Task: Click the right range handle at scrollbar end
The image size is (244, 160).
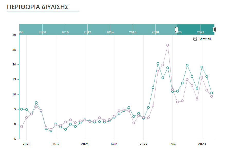Action: 214,30
